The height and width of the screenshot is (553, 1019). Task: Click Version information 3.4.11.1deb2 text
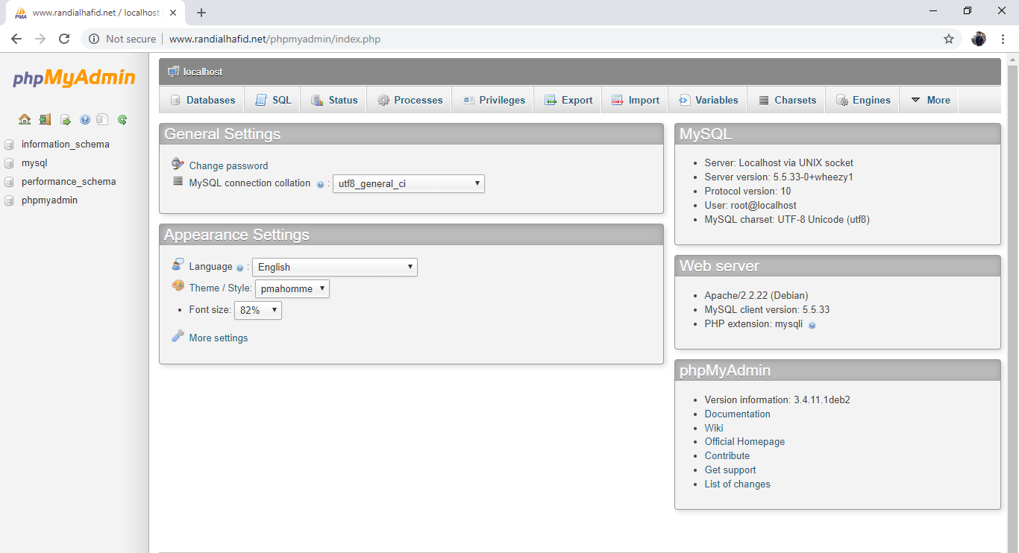point(777,399)
